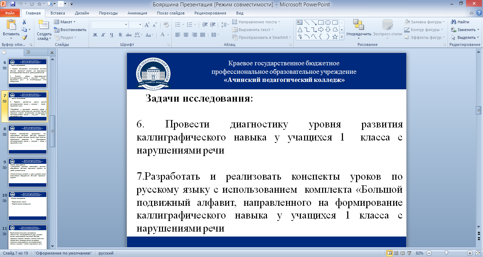Viewport: 483px width, 257px height.
Task: Select the triangle shape in gallery
Action: tap(300, 29)
